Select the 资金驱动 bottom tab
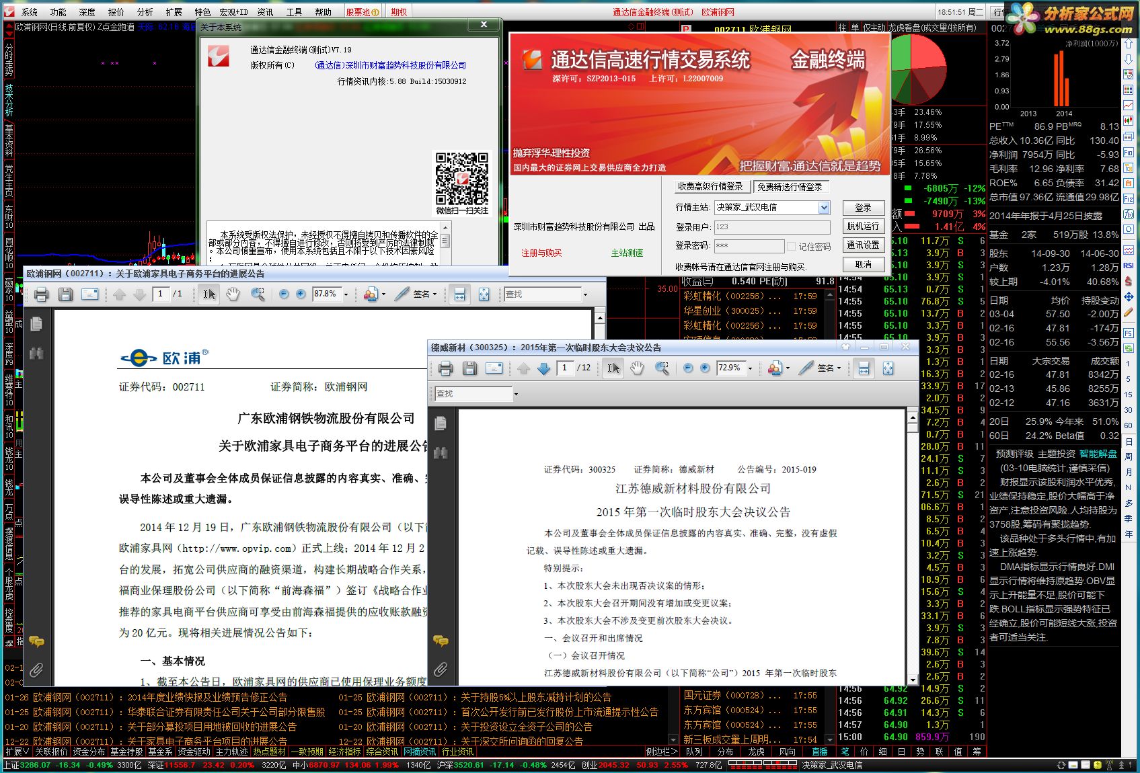Screen dimensions: 1140x773 tap(194, 751)
